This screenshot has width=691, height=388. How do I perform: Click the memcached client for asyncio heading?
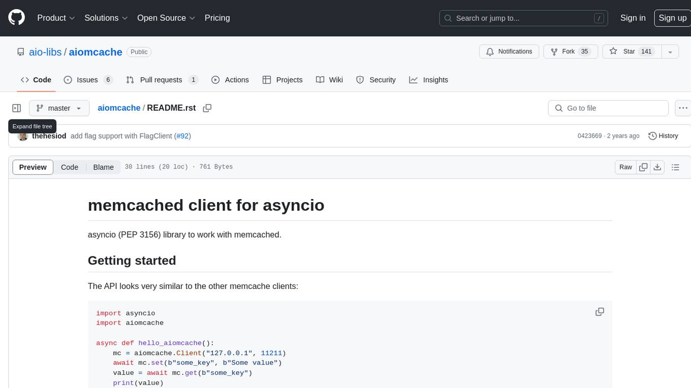(206, 205)
